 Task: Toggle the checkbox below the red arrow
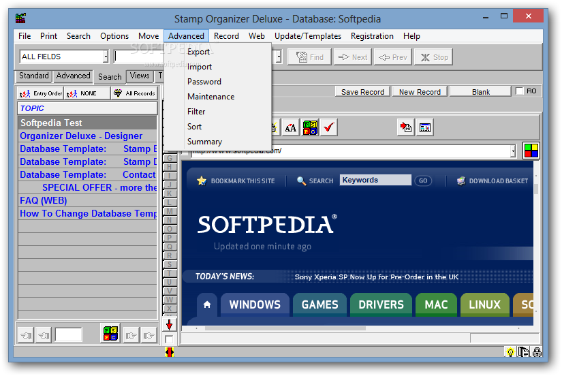(169, 339)
